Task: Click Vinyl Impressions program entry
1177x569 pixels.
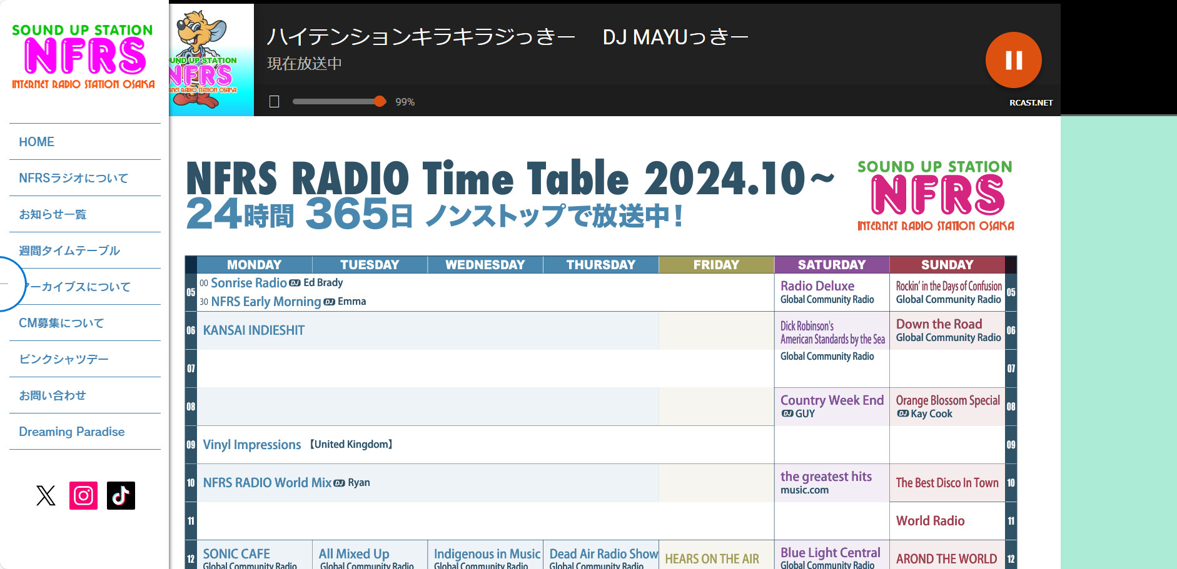Action: 252,445
